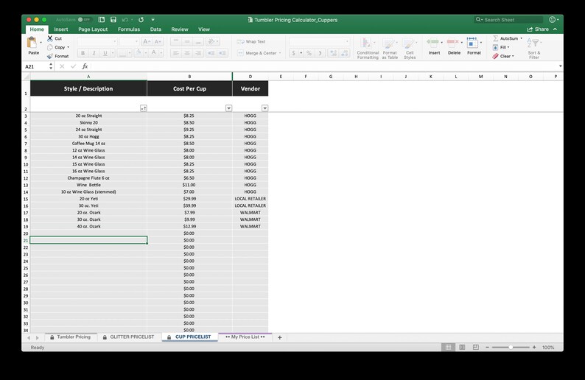Switch to Page Layout view icon in status bar
Screen dimensions: 585x380
coord(462,347)
